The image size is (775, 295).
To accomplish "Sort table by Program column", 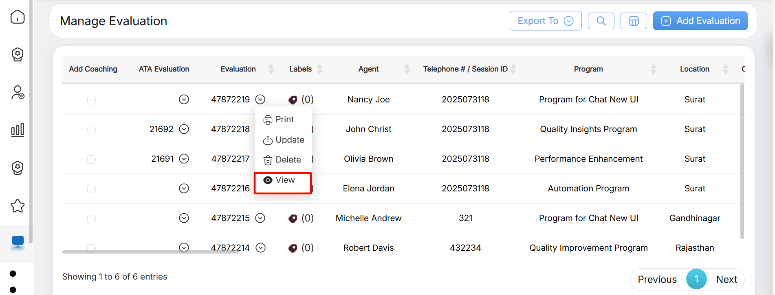I will 653,69.
